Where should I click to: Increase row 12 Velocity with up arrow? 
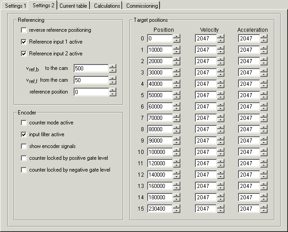point(221,173)
